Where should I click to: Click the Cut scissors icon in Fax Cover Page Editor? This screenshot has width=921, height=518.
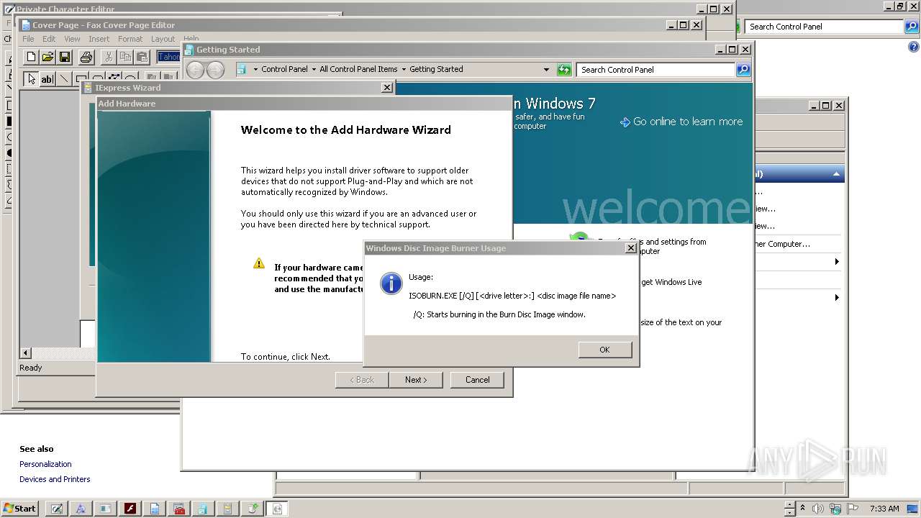(x=109, y=57)
